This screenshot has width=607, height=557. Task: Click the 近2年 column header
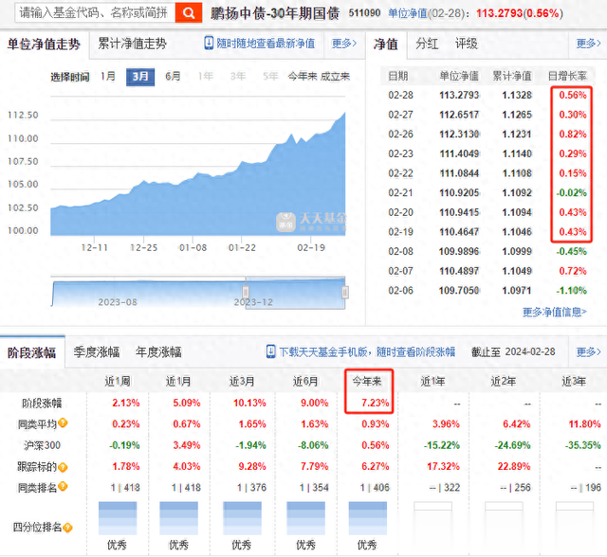[x=504, y=382]
